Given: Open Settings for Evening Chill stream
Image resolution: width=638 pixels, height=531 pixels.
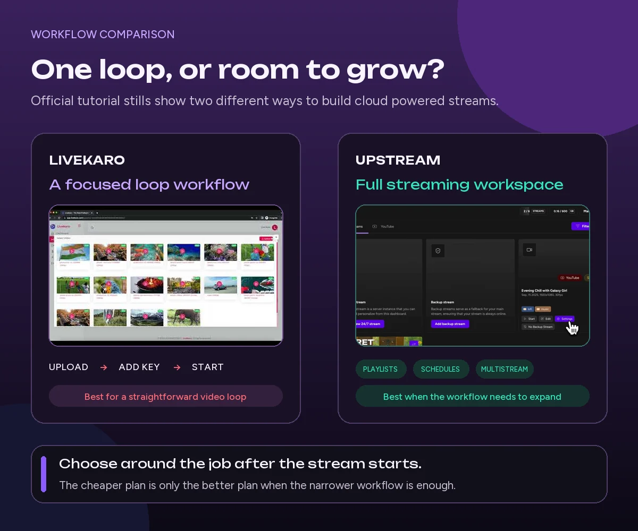Looking at the screenshot, I should coord(565,319).
